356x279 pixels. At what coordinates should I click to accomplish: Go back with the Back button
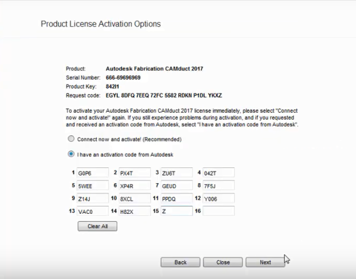coord(181,262)
